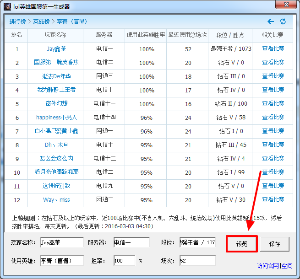Open 空间 link

coord(287,265)
